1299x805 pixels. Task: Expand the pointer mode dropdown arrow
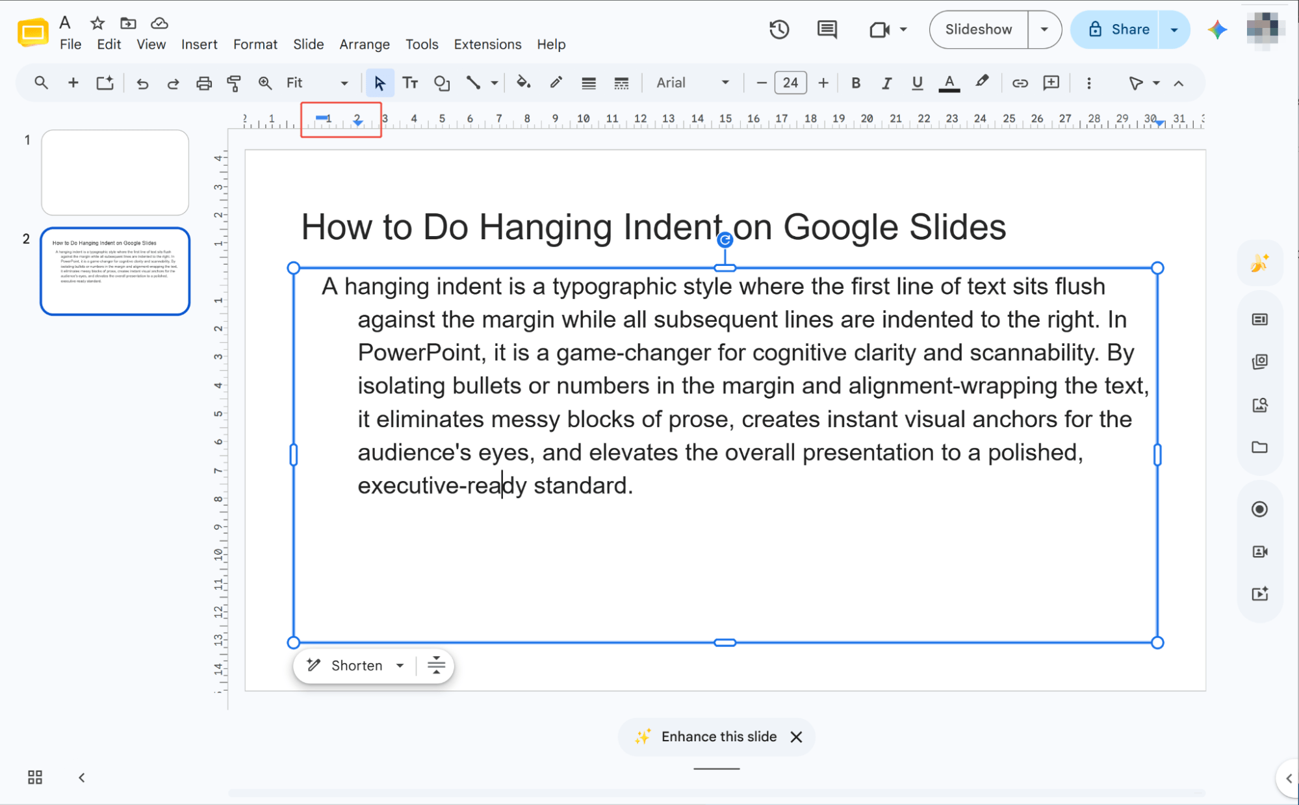coord(1156,83)
